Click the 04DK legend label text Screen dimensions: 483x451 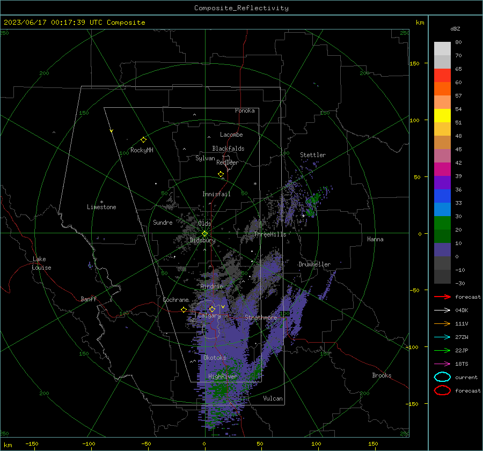tap(462, 310)
